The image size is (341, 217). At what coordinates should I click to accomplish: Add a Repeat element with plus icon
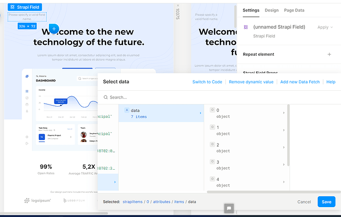tap(330, 54)
